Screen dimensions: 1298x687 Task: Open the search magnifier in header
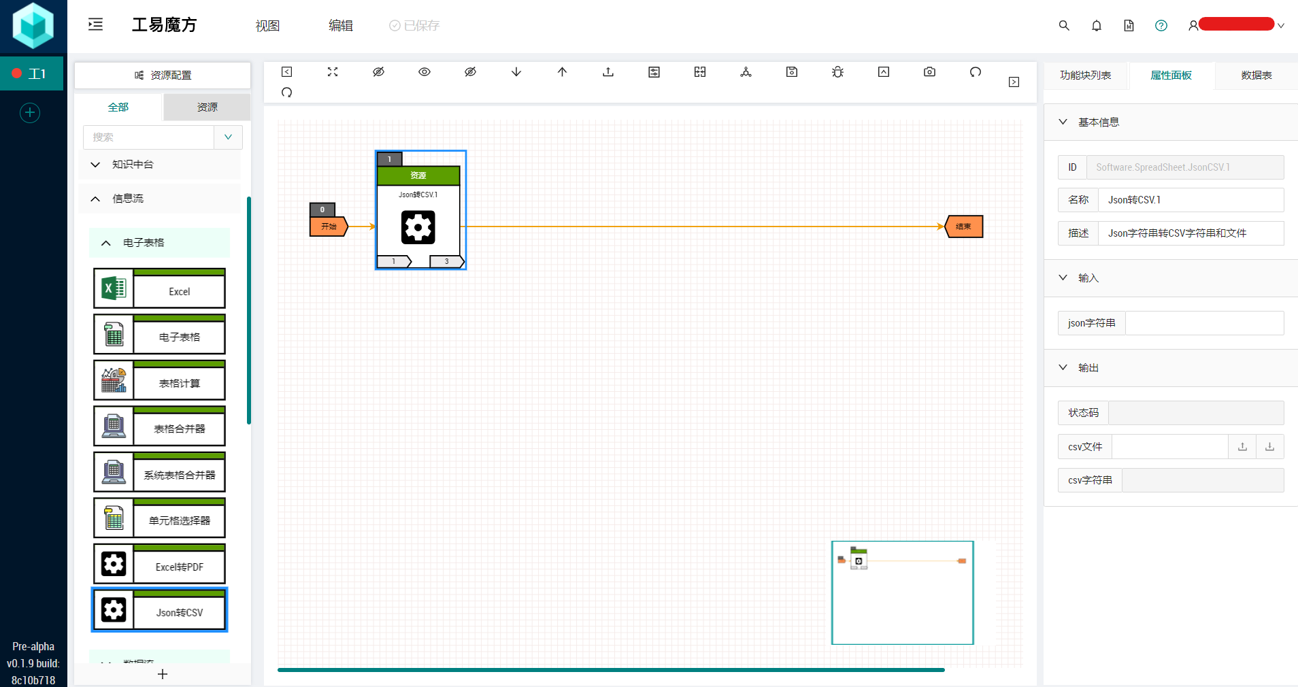click(1064, 26)
